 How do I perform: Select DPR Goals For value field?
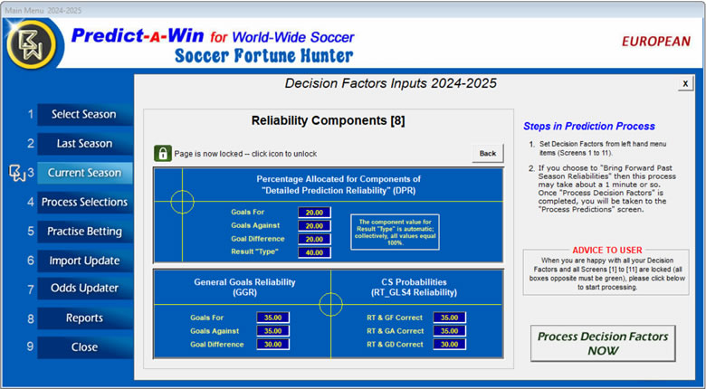pyautogui.click(x=314, y=212)
